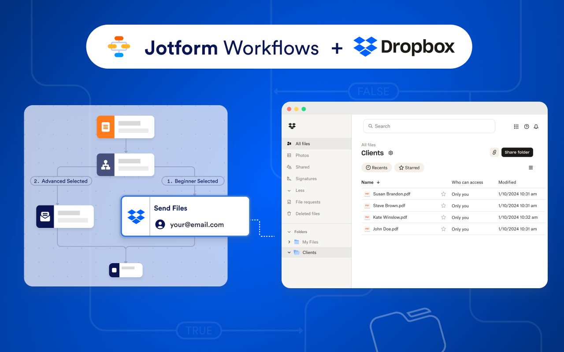The height and width of the screenshot is (352, 564).
Task: Click the PDF icon of John Doe.pdf
Action: (x=367, y=229)
